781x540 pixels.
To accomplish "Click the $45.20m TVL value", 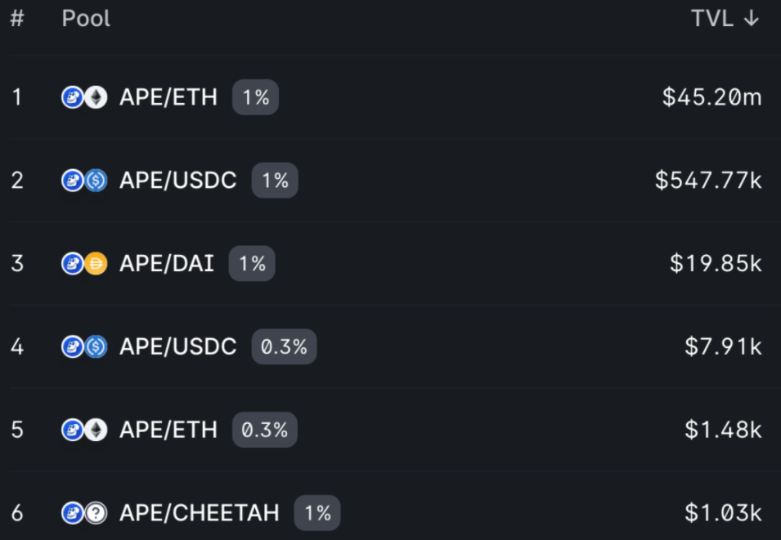I will tap(711, 98).
